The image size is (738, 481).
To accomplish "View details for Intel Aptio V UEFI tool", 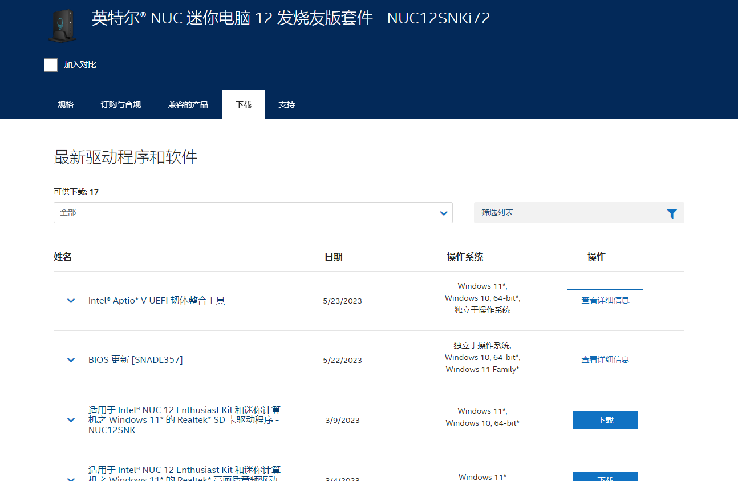I will [605, 301].
